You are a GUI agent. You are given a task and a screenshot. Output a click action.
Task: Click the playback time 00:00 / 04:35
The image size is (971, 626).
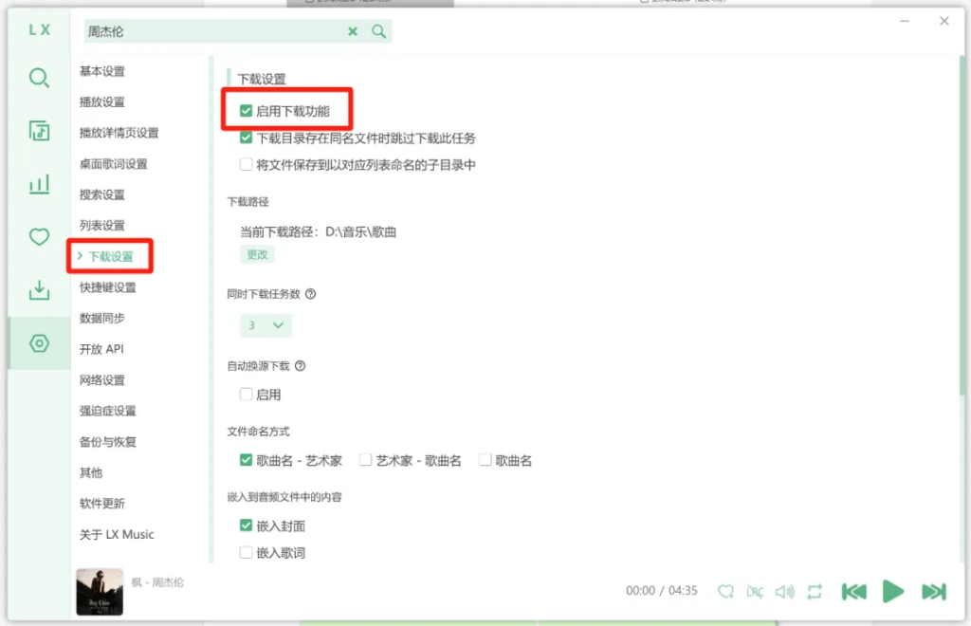pos(661,591)
